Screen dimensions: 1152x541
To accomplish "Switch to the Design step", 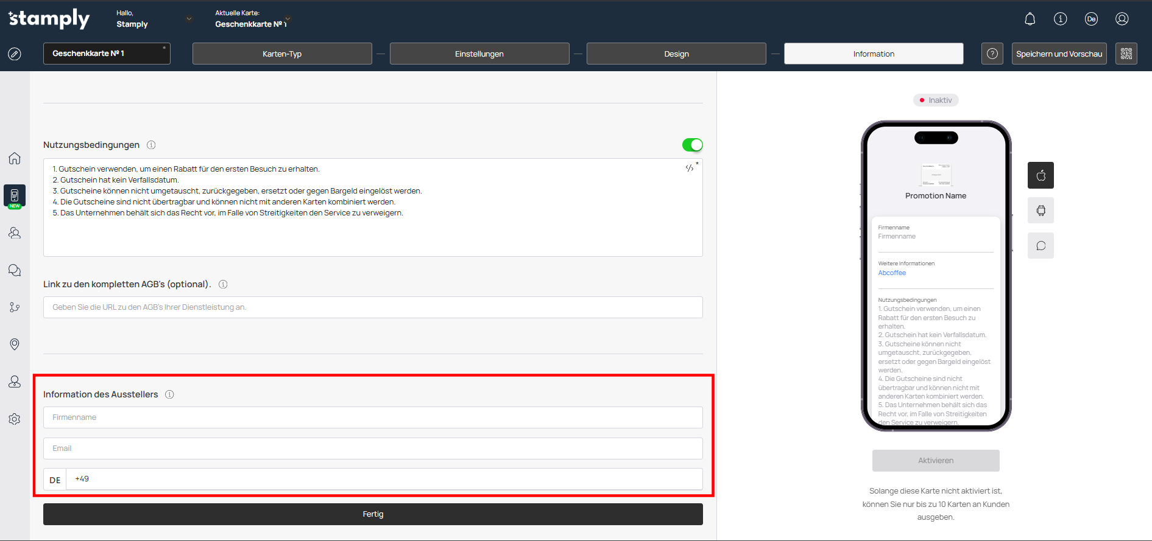I will click(x=676, y=54).
